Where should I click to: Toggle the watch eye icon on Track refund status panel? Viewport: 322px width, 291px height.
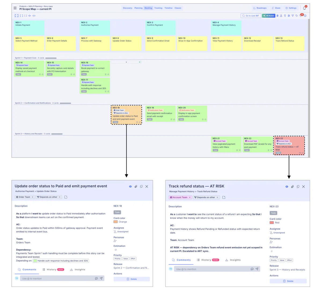(x=287, y=187)
